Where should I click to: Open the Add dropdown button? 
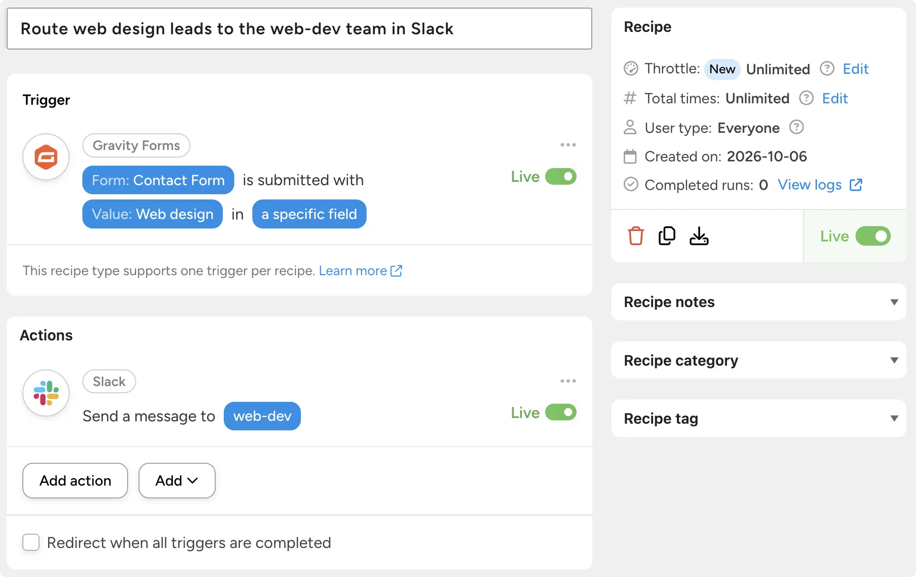coord(177,480)
